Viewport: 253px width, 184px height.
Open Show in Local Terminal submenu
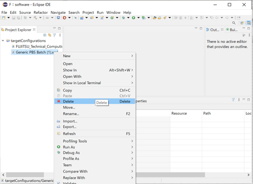point(95,83)
